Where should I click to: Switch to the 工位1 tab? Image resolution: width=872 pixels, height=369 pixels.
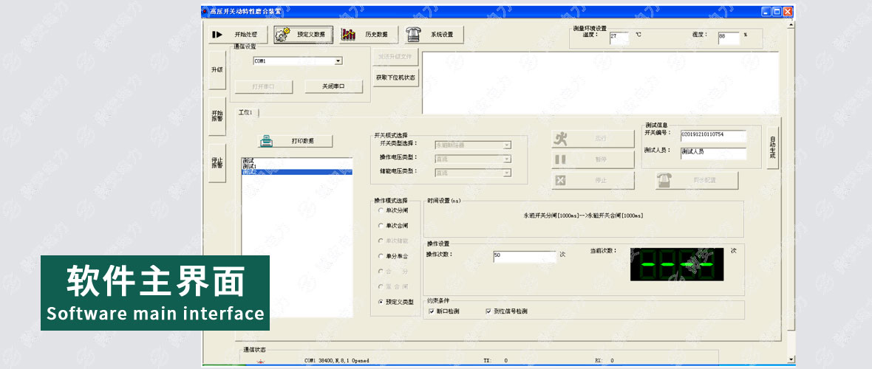point(245,113)
